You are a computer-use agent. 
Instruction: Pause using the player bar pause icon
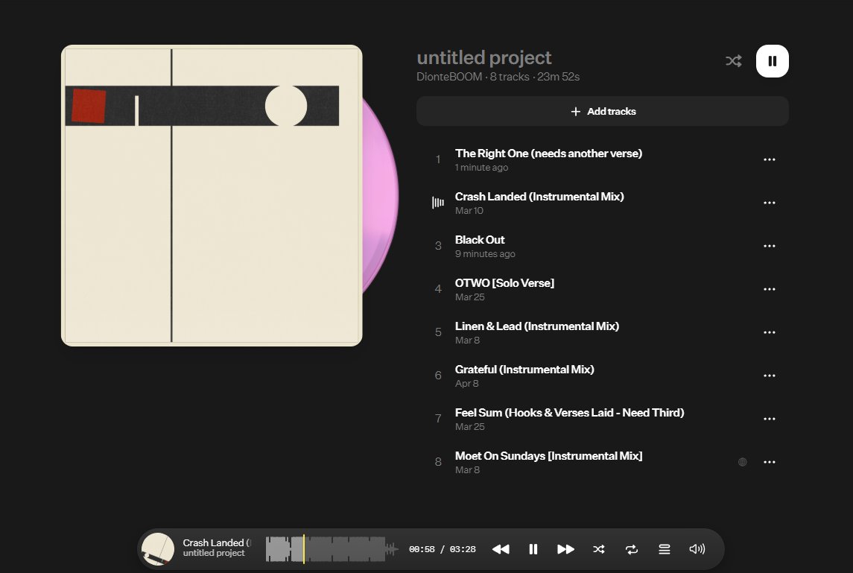pyautogui.click(x=533, y=550)
